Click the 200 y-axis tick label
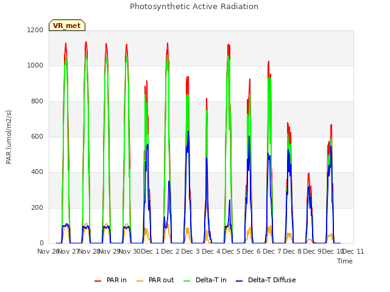Viewport: 390px width, 292px height. coord(37,208)
